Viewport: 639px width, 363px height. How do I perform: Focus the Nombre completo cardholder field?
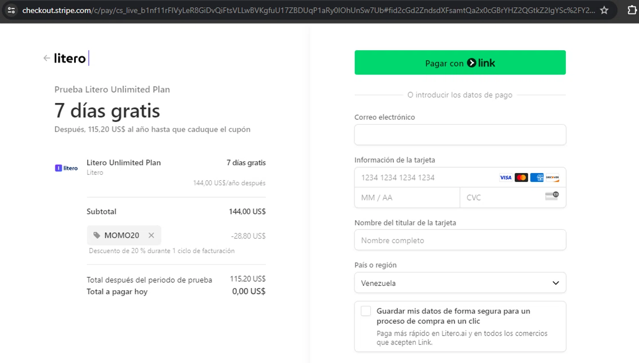(460, 240)
